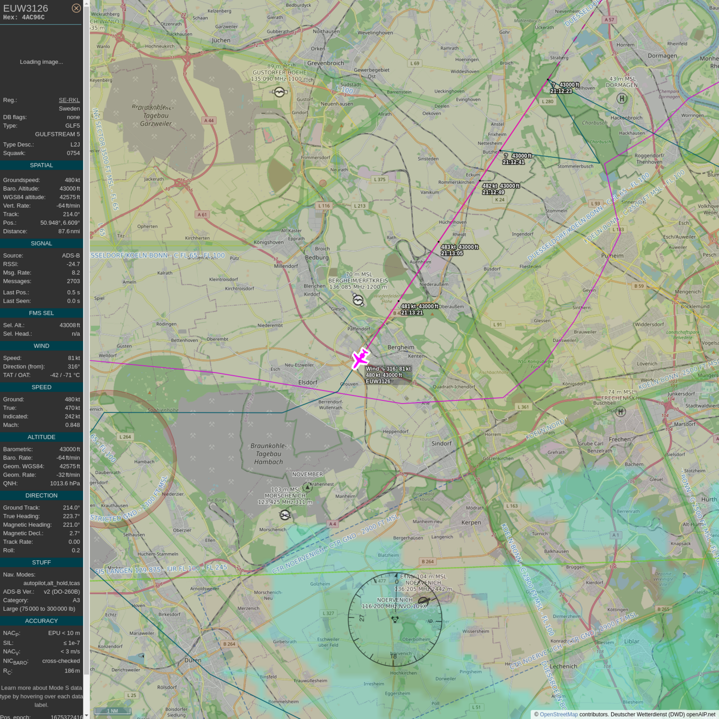Viewport: 719px width, 719px height.
Task: Click the sidebar scroll up arrow
Action: tap(86, 3)
